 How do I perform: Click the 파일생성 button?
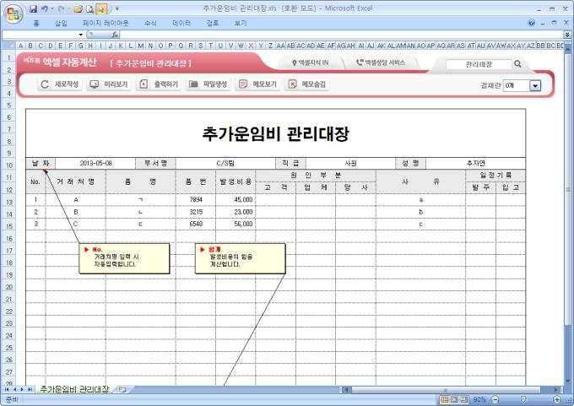(208, 84)
